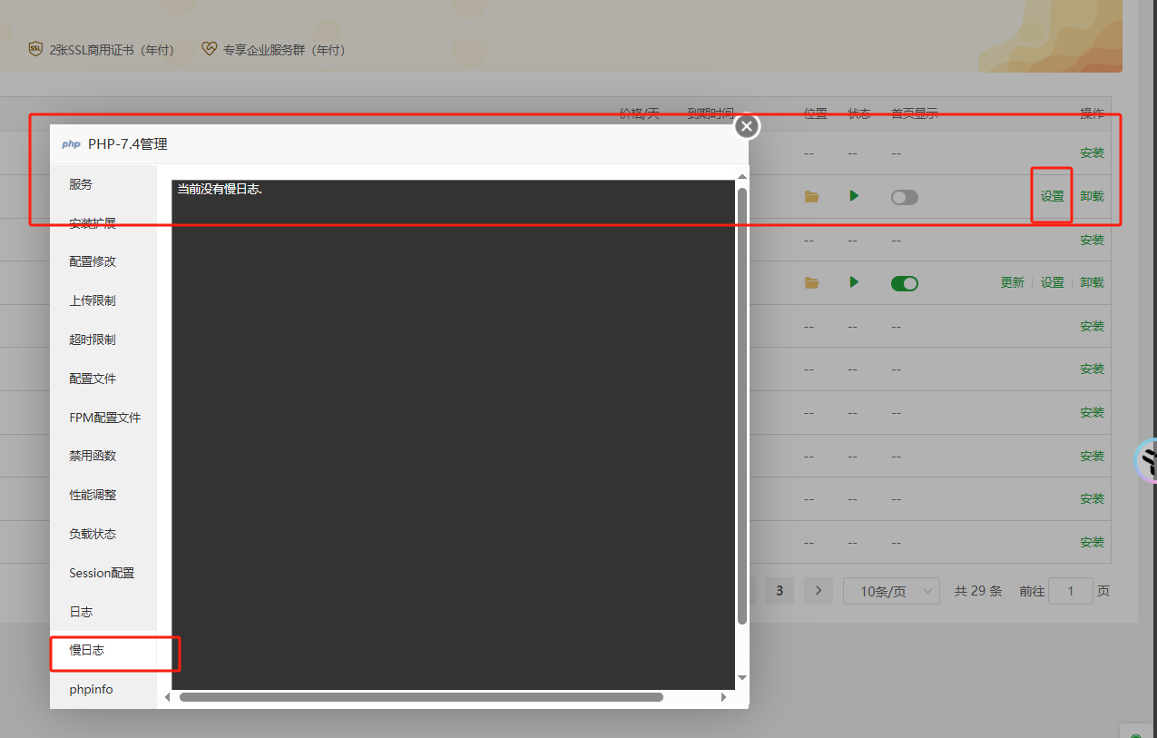Enable the grey 首页显示 toggle
Image resolution: width=1157 pixels, height=738 pixels.
pos(904,197)
